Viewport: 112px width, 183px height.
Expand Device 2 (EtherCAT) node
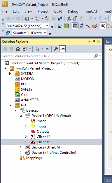pos(21,147)
